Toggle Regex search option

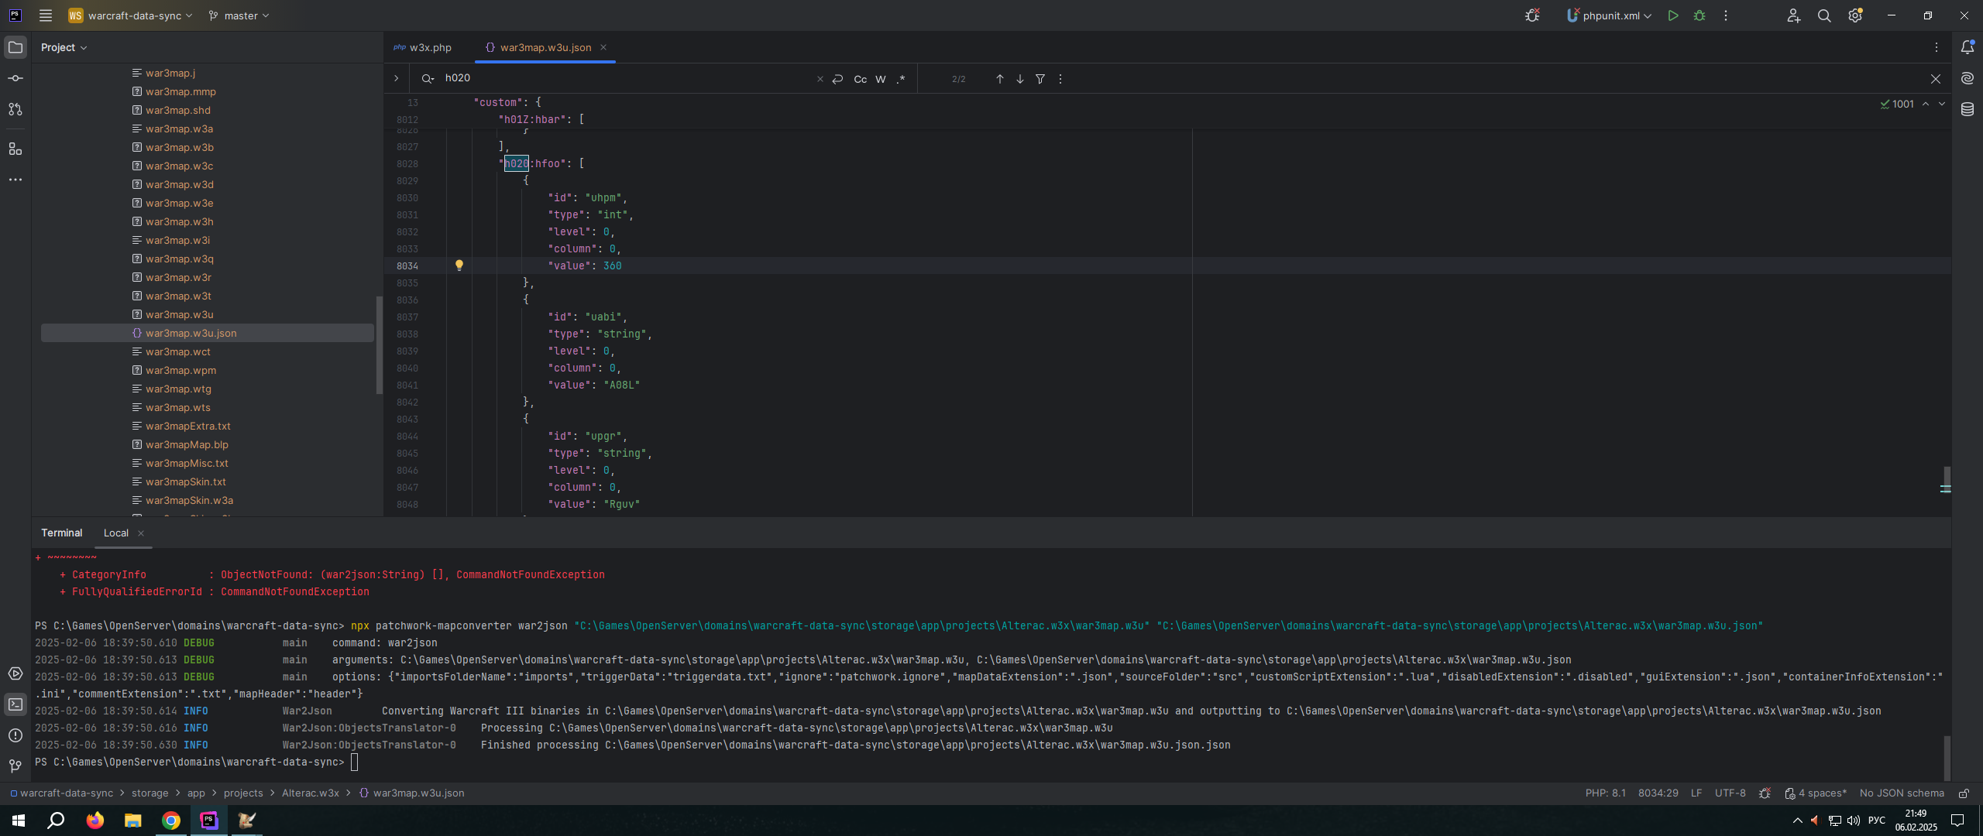point(901,79)
